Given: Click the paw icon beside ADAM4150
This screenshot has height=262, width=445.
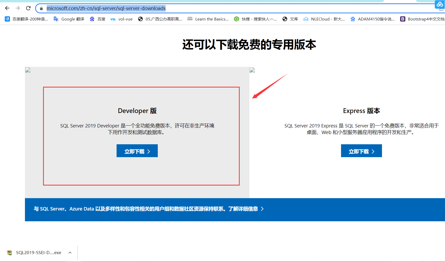Looking at the screenshot, I should (x=353, y=19).
